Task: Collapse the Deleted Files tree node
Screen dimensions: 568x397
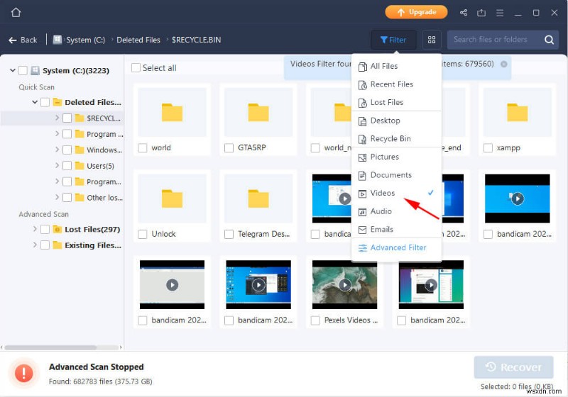Action: [x=35, y=102]
